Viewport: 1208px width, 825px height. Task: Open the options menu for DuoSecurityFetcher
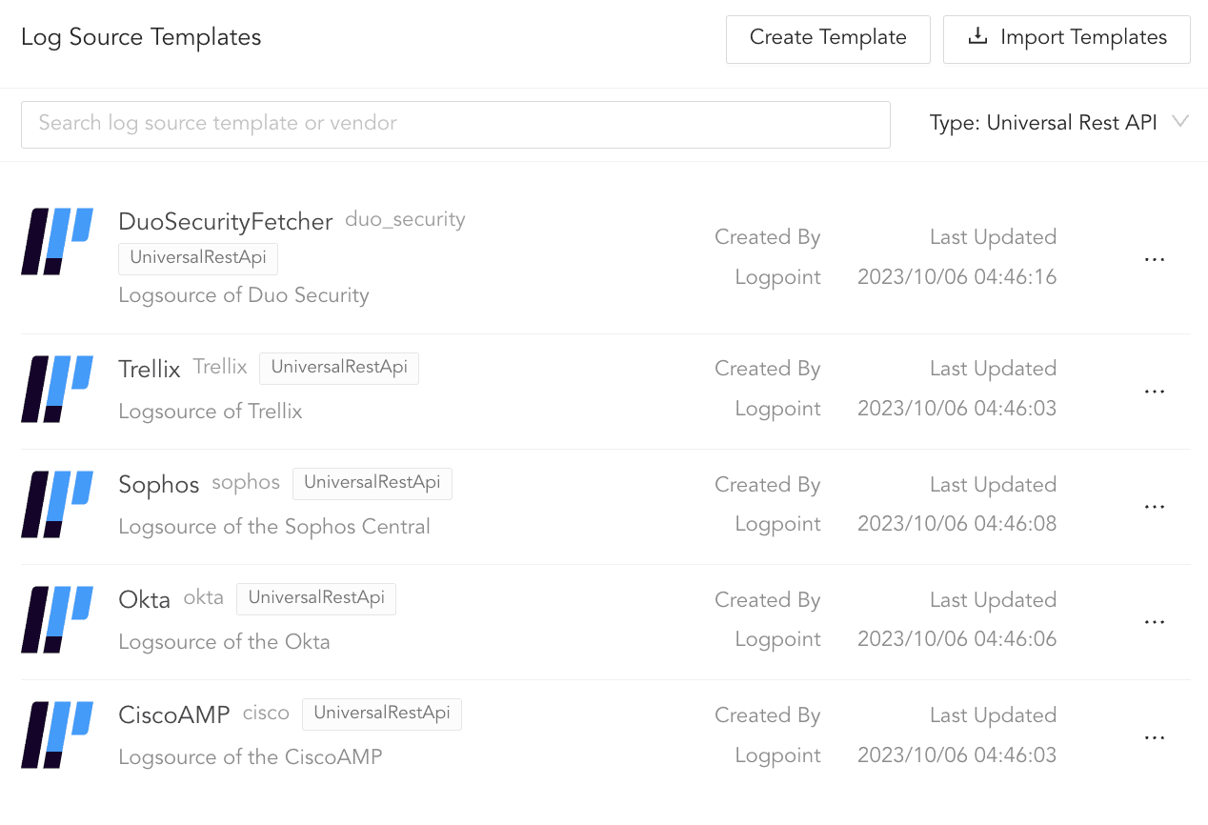pos(1155,259)
